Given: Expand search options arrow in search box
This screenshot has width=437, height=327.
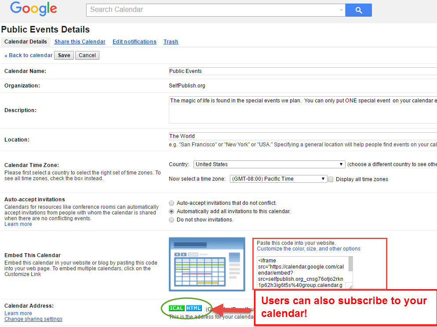Looking at the screenshot, I should (341, 10).
